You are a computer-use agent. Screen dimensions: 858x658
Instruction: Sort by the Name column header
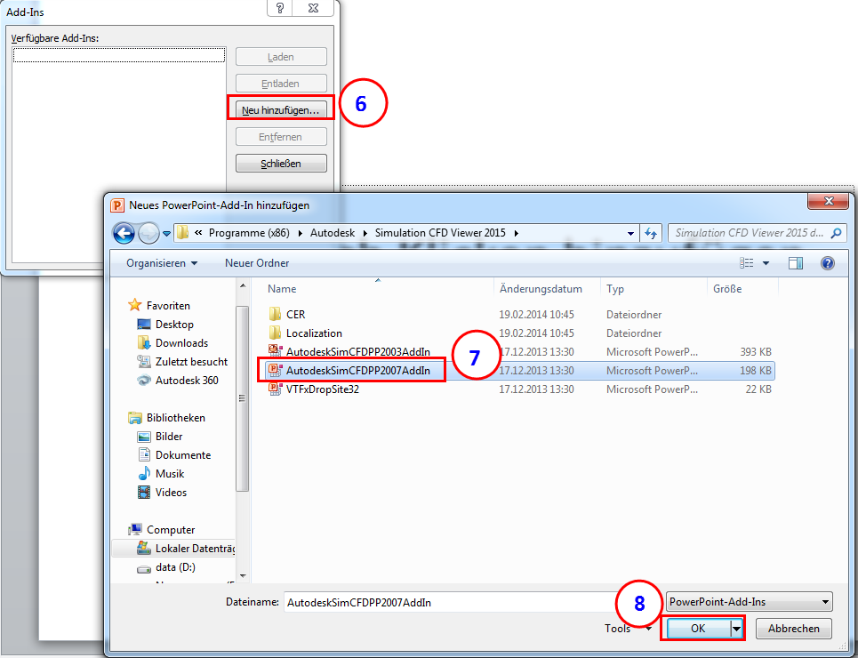click(378, 289)
